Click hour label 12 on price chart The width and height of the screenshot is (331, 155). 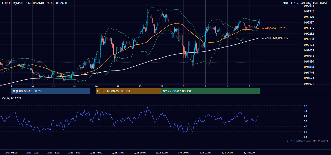point(53,86)
